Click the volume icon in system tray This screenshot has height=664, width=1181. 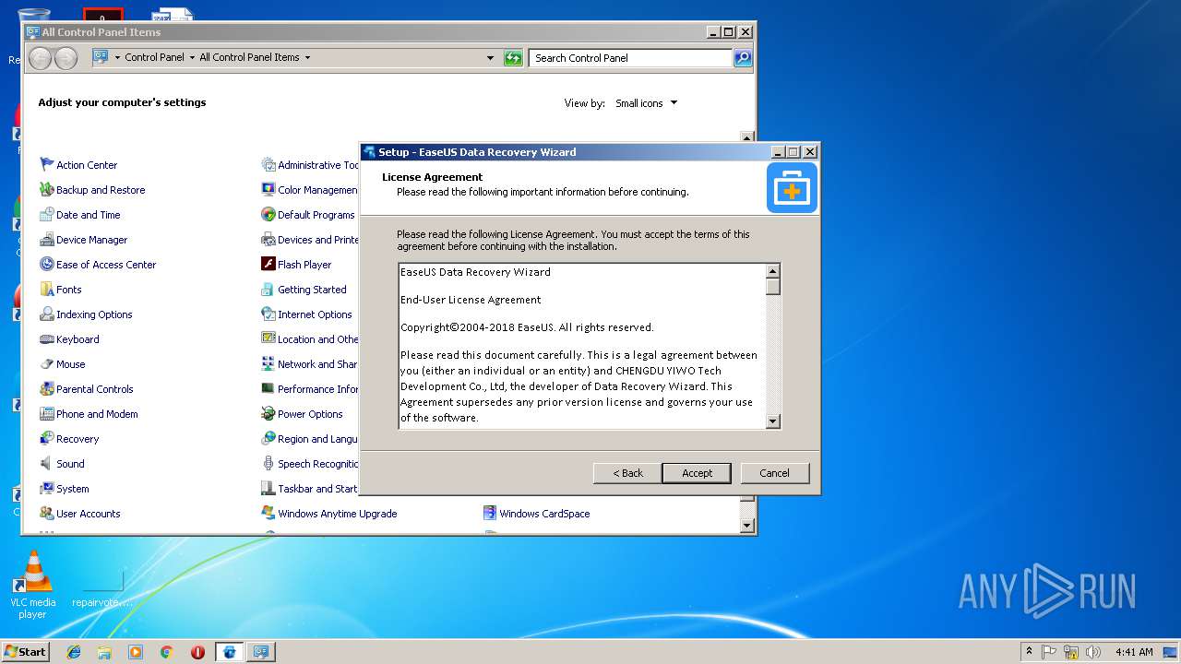(x=1093, y=652)
